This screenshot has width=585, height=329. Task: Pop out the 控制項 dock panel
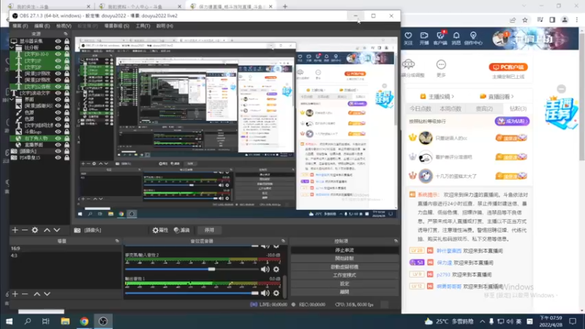(x=396, y=241)
